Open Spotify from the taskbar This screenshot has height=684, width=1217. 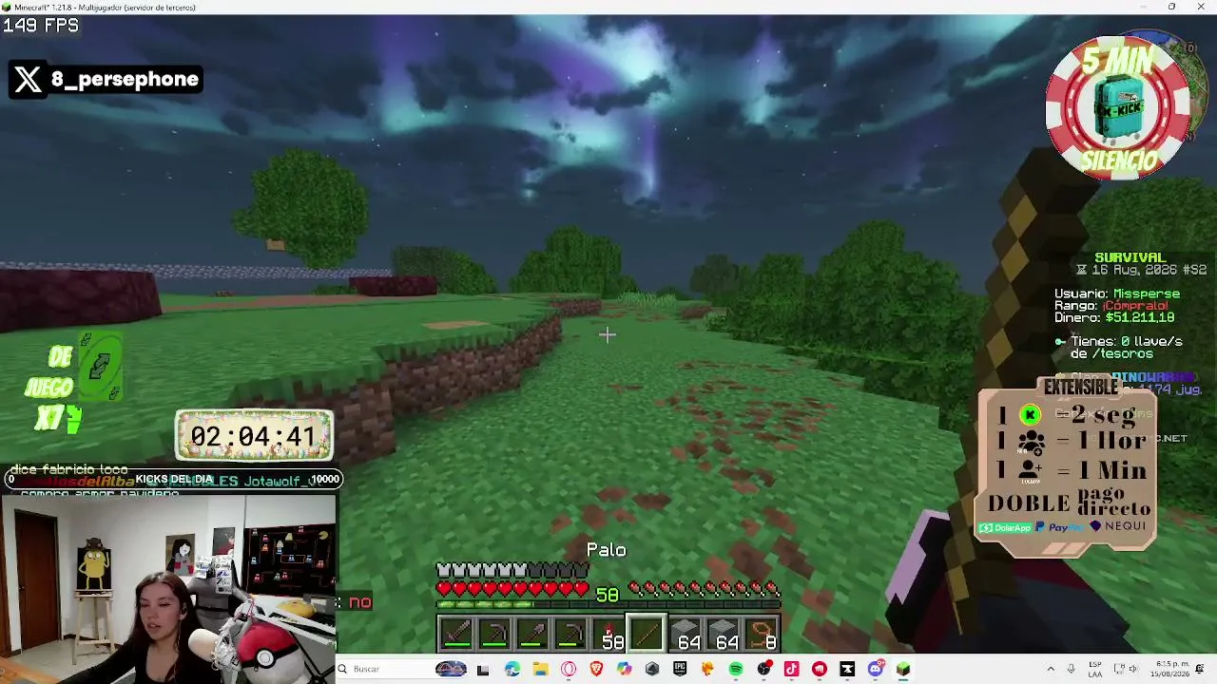tap(736, 669)
